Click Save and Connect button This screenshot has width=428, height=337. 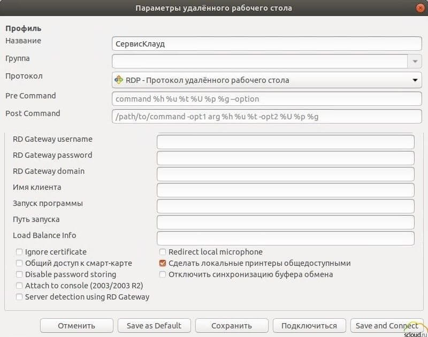pyautogui.click(x=386, y=325)
